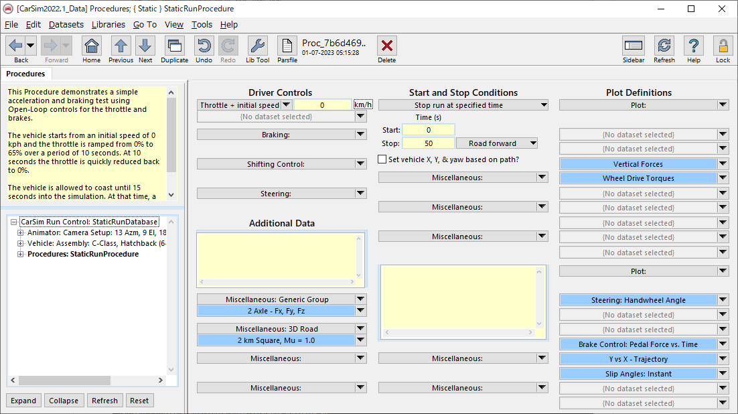Click the Y vs X - Trajectory link

tap(638, 359)
